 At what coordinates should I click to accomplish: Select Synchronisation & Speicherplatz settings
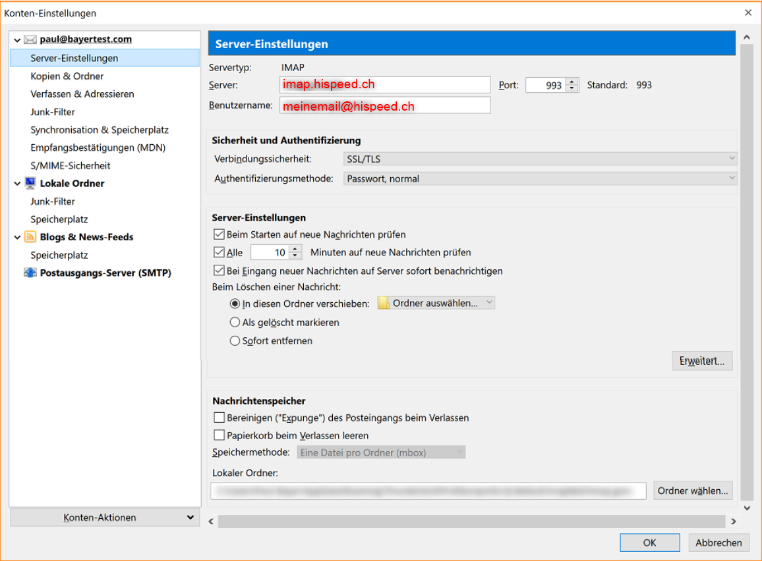99,130
